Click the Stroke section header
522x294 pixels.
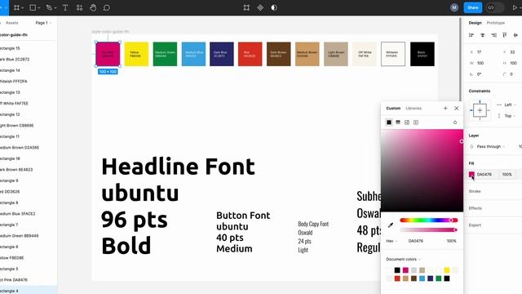pyautogui.click(x=475, y=191)
